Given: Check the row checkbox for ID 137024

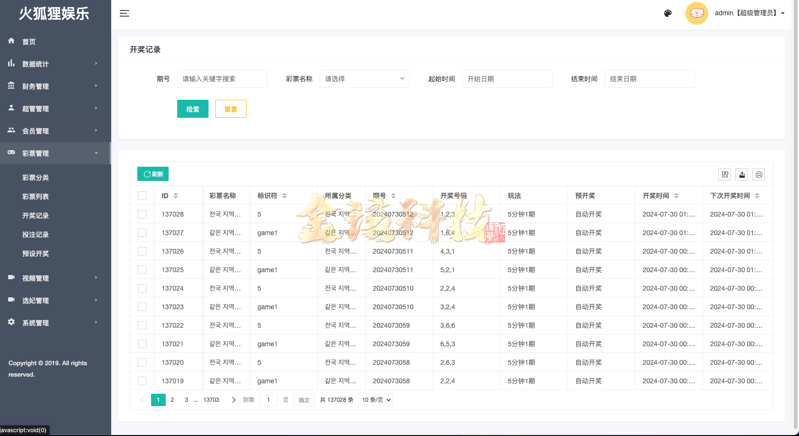Looking at the screenshot, I should [142, 288].
